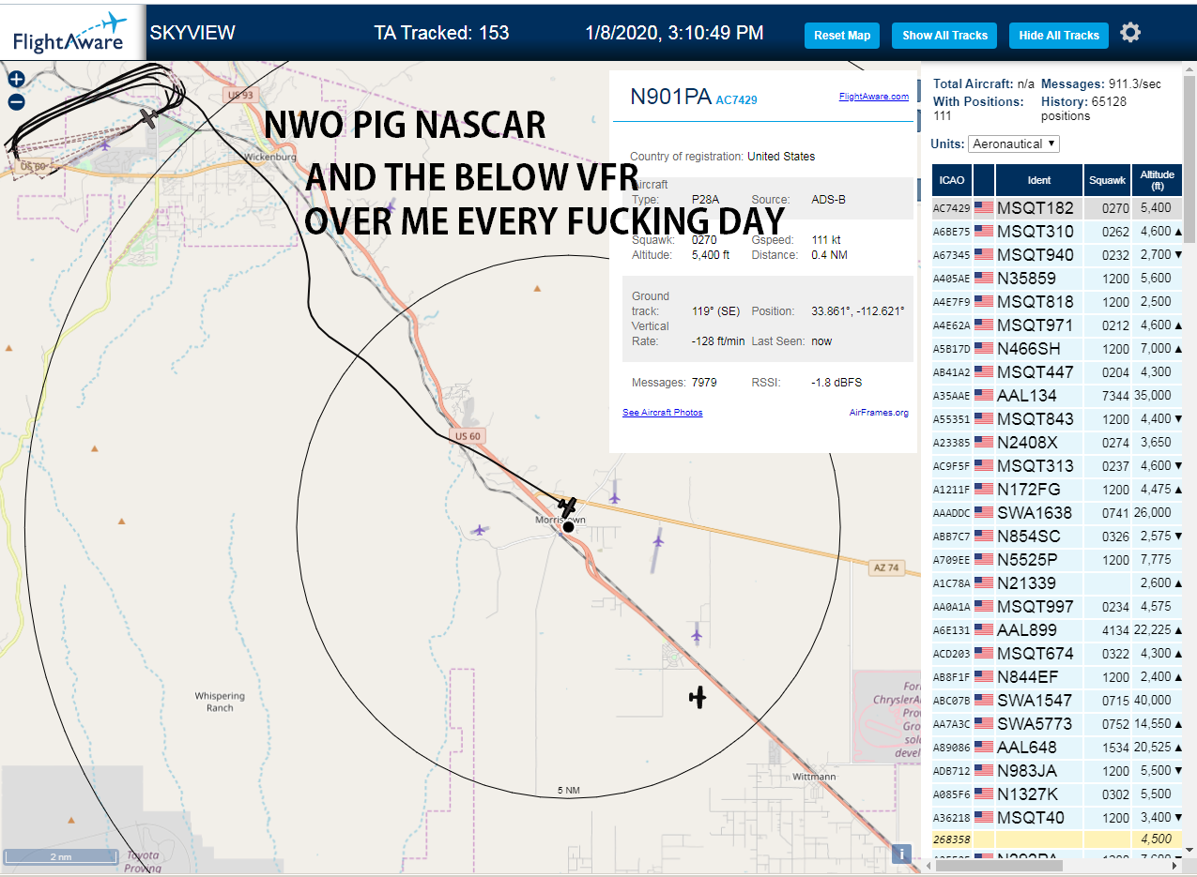Open the settings gear icon

pyautogui.click(x=1130, y=34)
